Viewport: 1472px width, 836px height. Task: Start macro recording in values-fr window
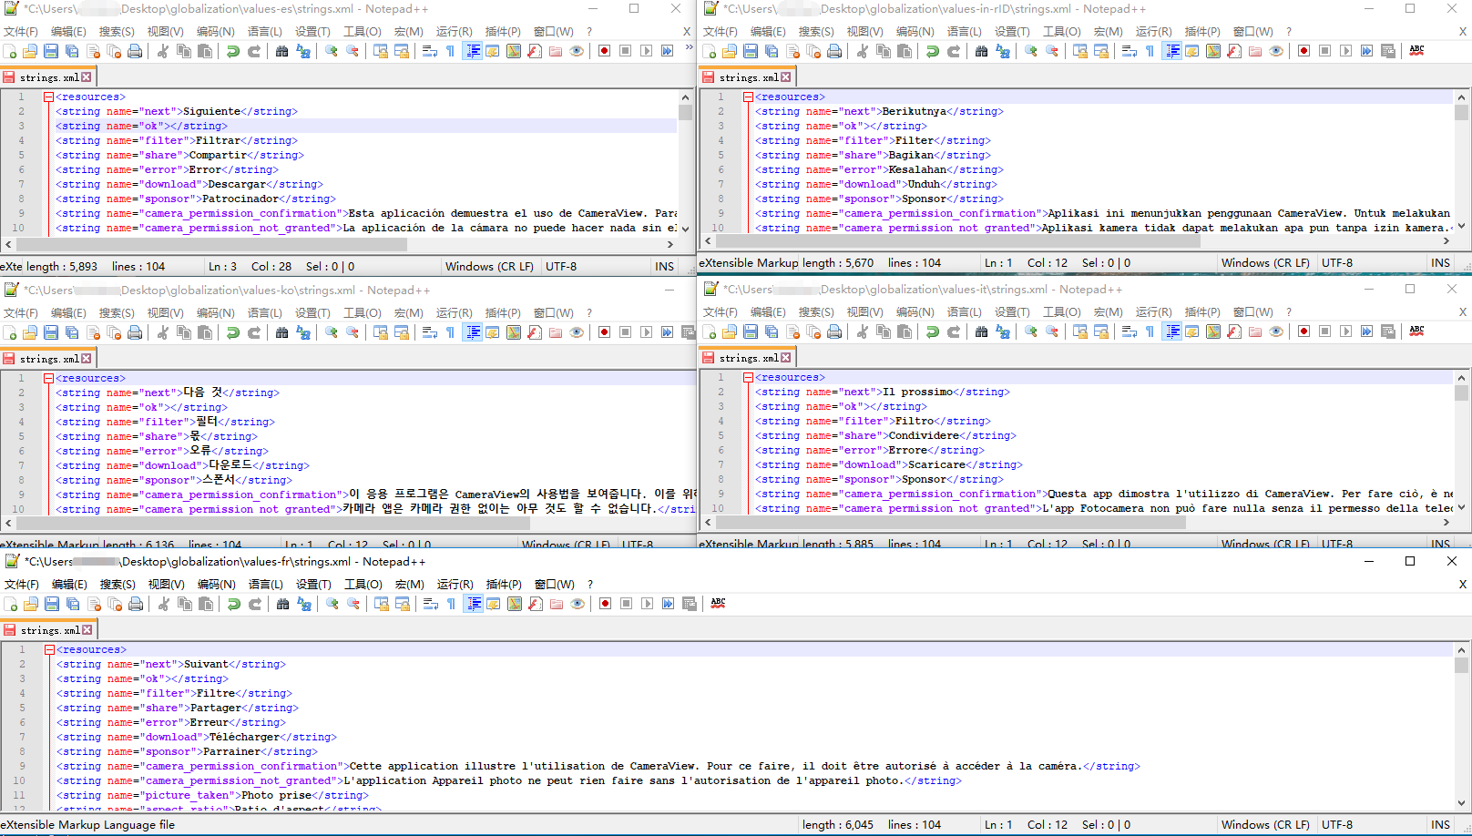[x=605, y=604]
